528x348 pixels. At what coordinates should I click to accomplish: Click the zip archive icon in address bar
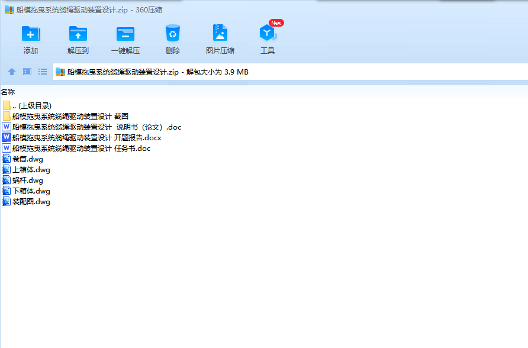[x=60, y=72]
